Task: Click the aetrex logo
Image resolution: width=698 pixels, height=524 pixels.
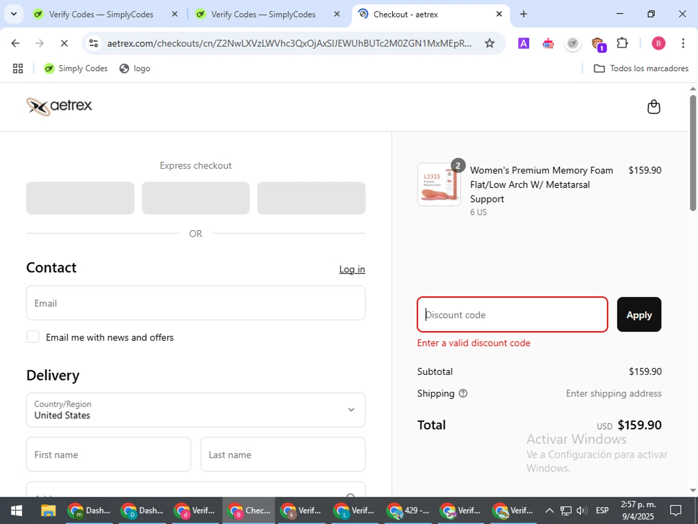Action: click(59, 107)
